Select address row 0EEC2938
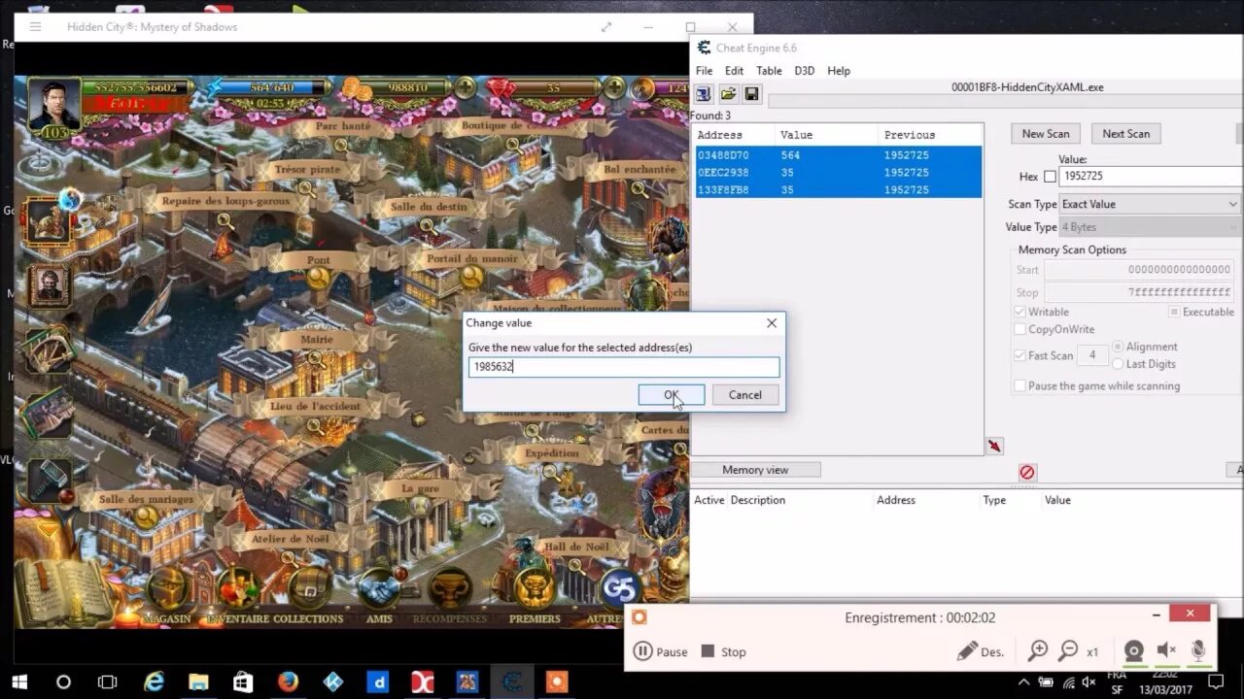Screen dimensions: 1244x699 click(x=838, y=173)
